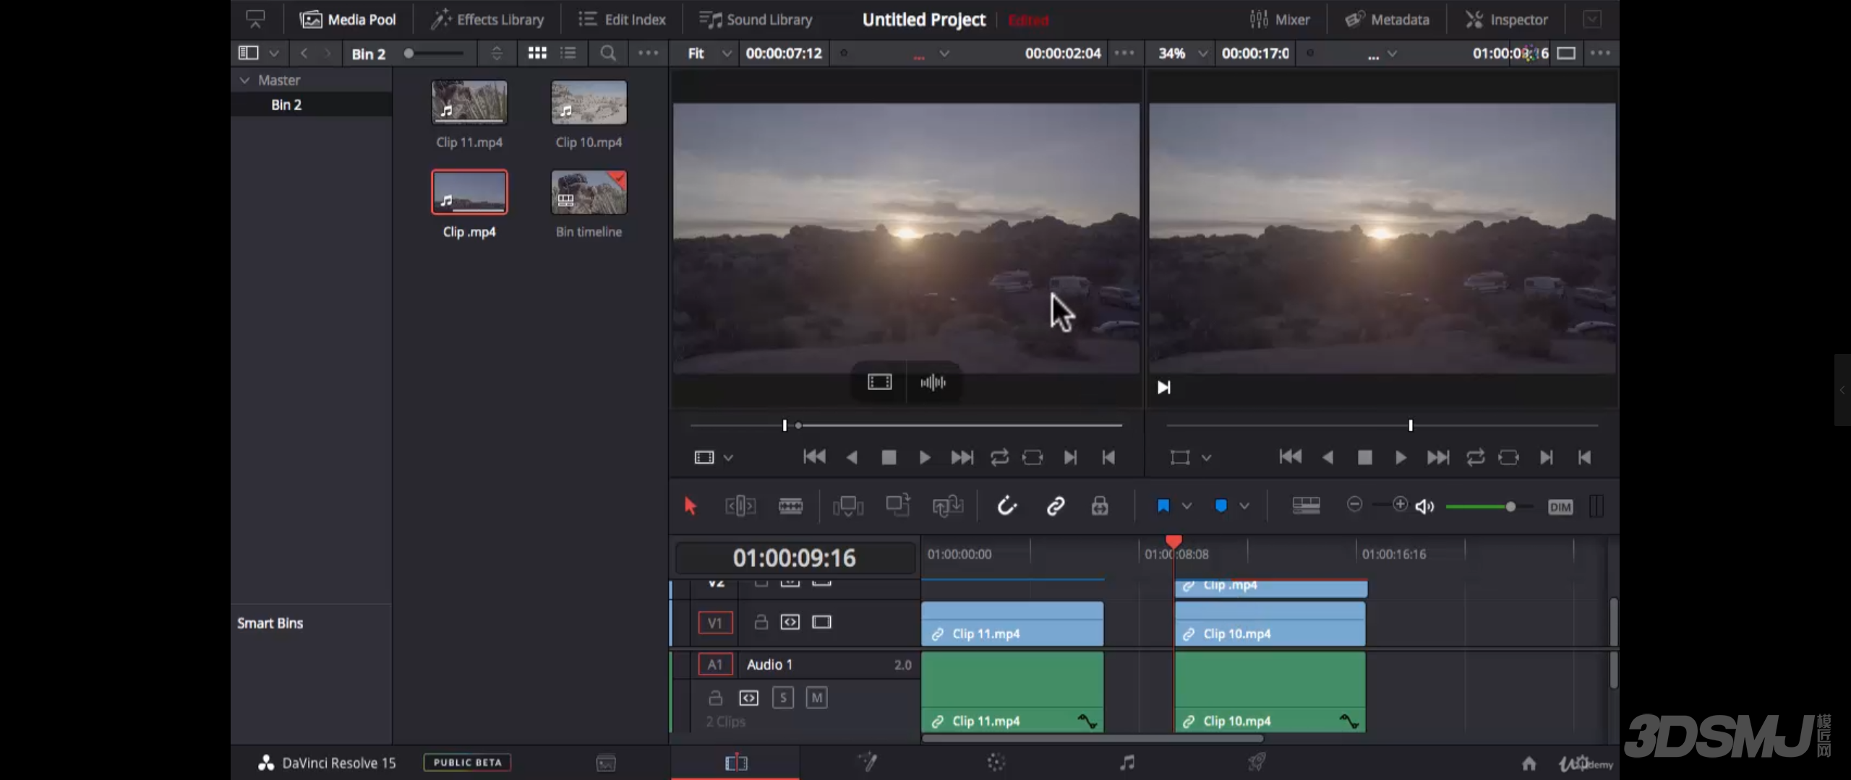The image size is (1851, 780).
Task: Open source viewer Fit zoom dropdown
Action: click(x=709, y=53)
